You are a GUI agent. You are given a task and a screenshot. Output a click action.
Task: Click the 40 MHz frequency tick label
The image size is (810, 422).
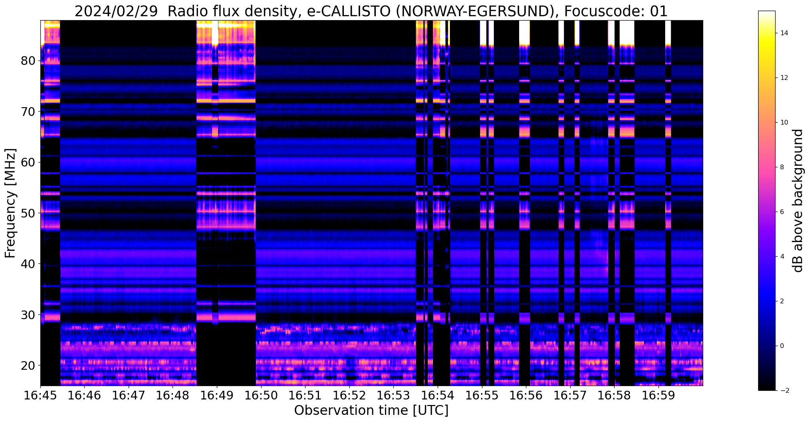coord(28,263)
